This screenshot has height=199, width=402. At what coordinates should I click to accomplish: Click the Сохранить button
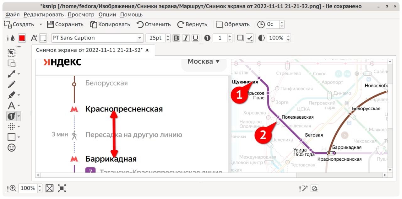65,24
